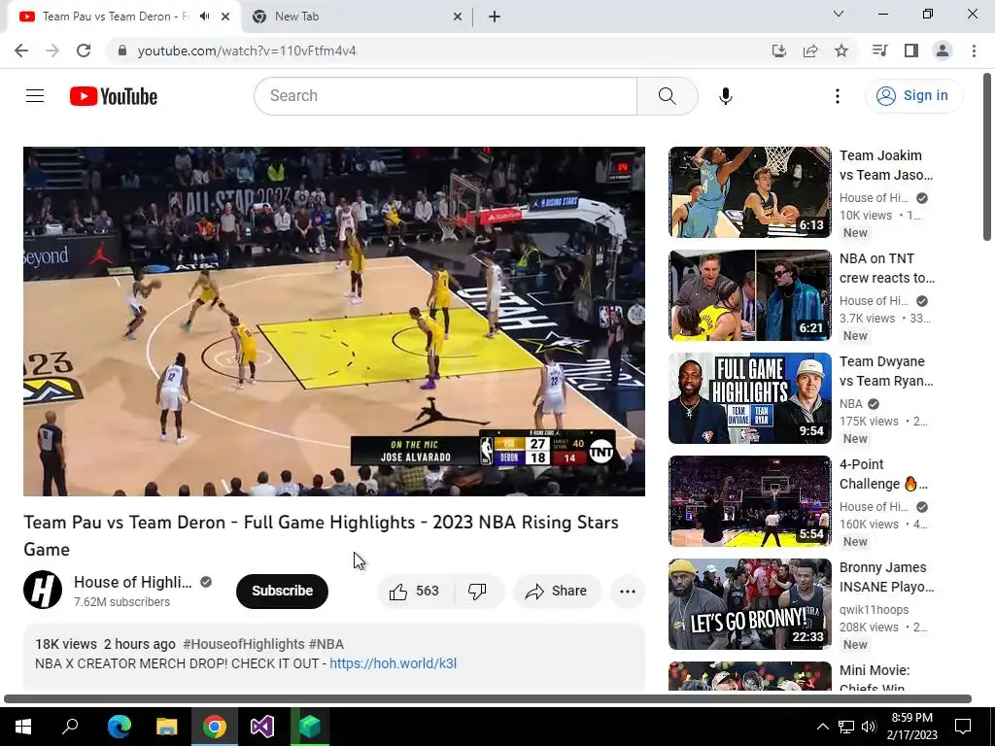Click Team Dwyane vs Team Ryan title
Screen dimensions: 995x746
coord(886,371)
